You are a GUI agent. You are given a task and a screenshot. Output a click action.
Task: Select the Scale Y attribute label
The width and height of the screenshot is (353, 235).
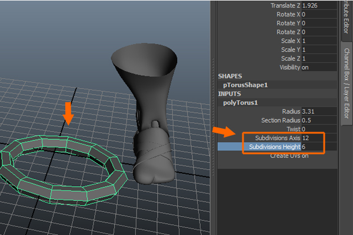point(291,50)
